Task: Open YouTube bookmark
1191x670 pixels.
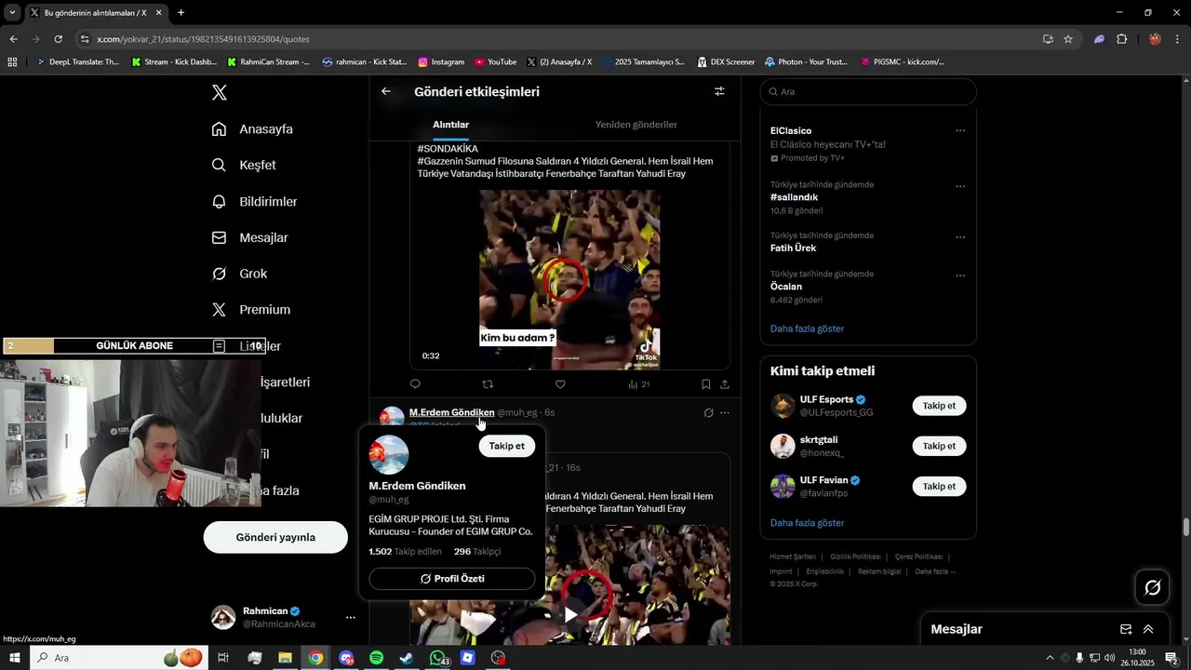Action: [x=495, y=61]
